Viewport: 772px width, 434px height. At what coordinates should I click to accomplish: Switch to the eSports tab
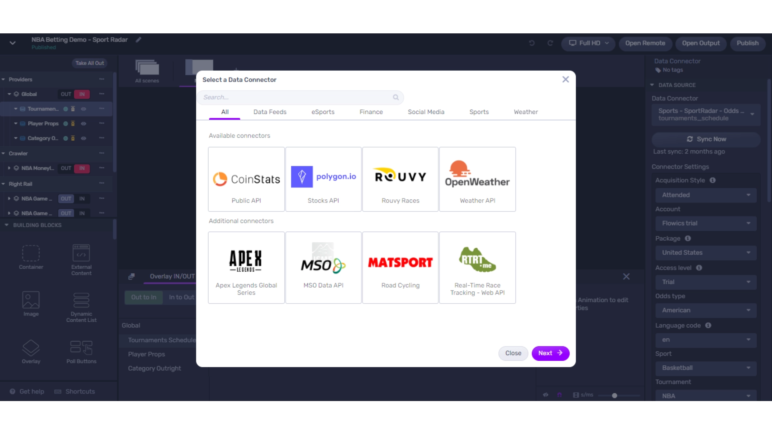click(322, 112)
